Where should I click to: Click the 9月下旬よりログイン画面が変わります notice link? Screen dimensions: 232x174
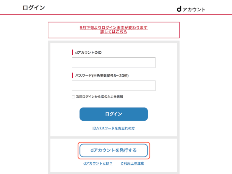tap(113, 28)
